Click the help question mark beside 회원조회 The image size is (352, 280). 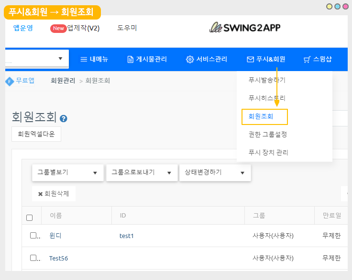[64, 119]
